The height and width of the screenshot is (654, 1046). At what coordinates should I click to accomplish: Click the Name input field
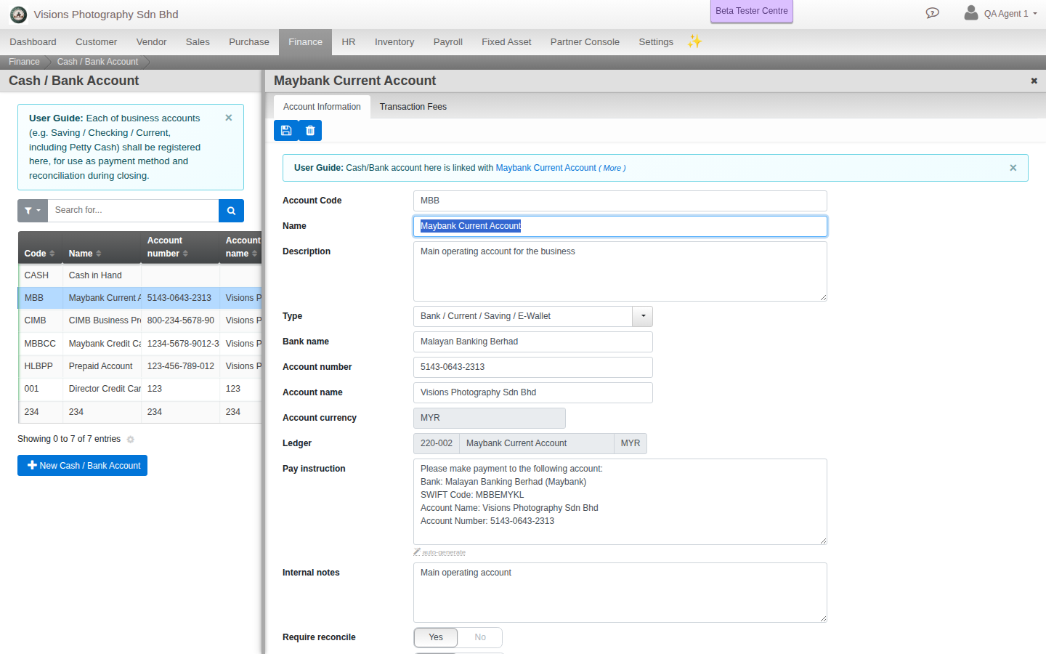tap(620, 226)
